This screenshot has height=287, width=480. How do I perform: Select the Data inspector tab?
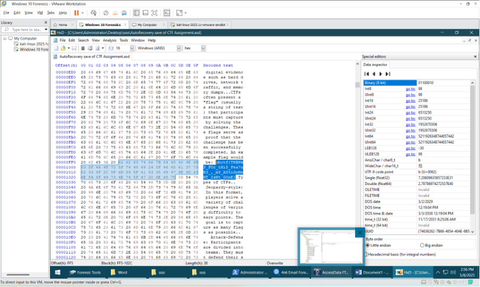375,65
